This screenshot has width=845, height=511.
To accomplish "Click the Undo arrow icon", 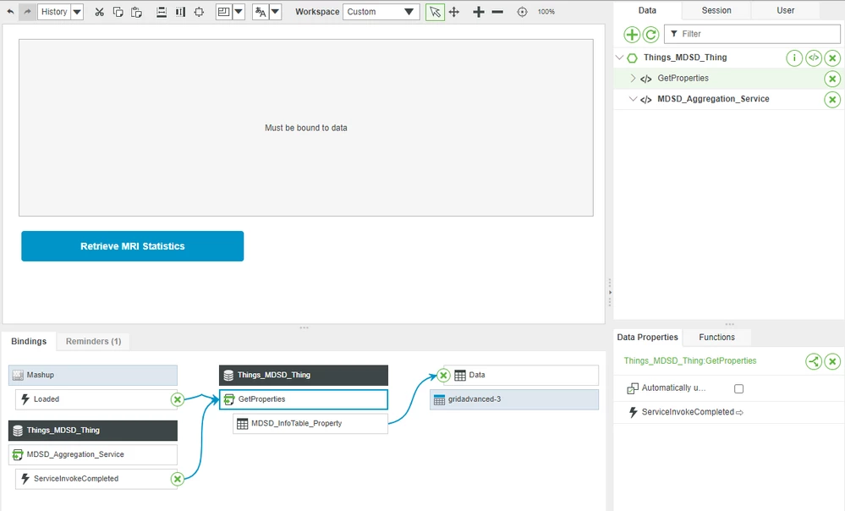I will click(x=9, y=12).
